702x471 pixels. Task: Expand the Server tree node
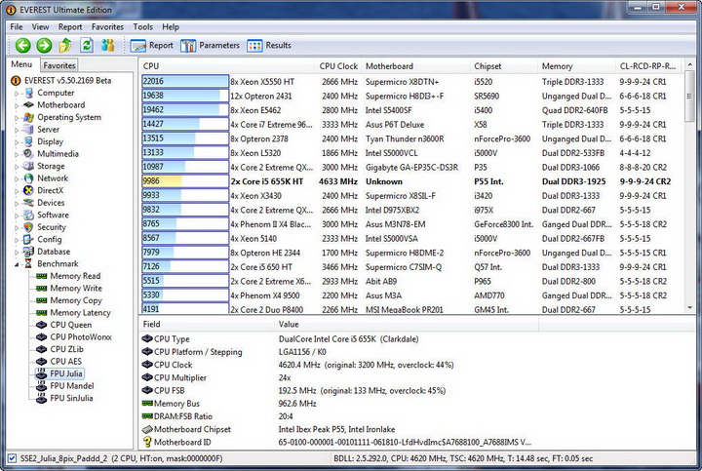coord(17,130)
